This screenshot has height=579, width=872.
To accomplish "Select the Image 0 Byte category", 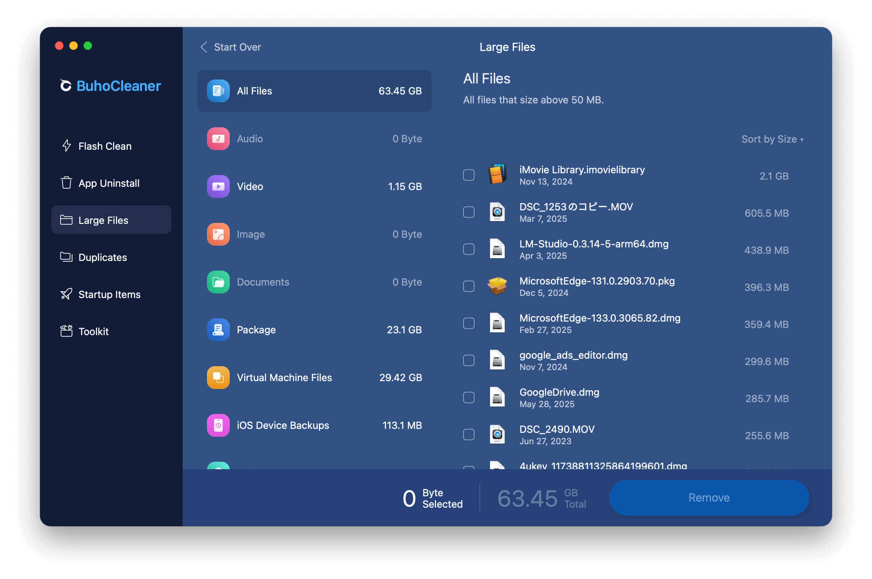I will click(x=314, y=234).
